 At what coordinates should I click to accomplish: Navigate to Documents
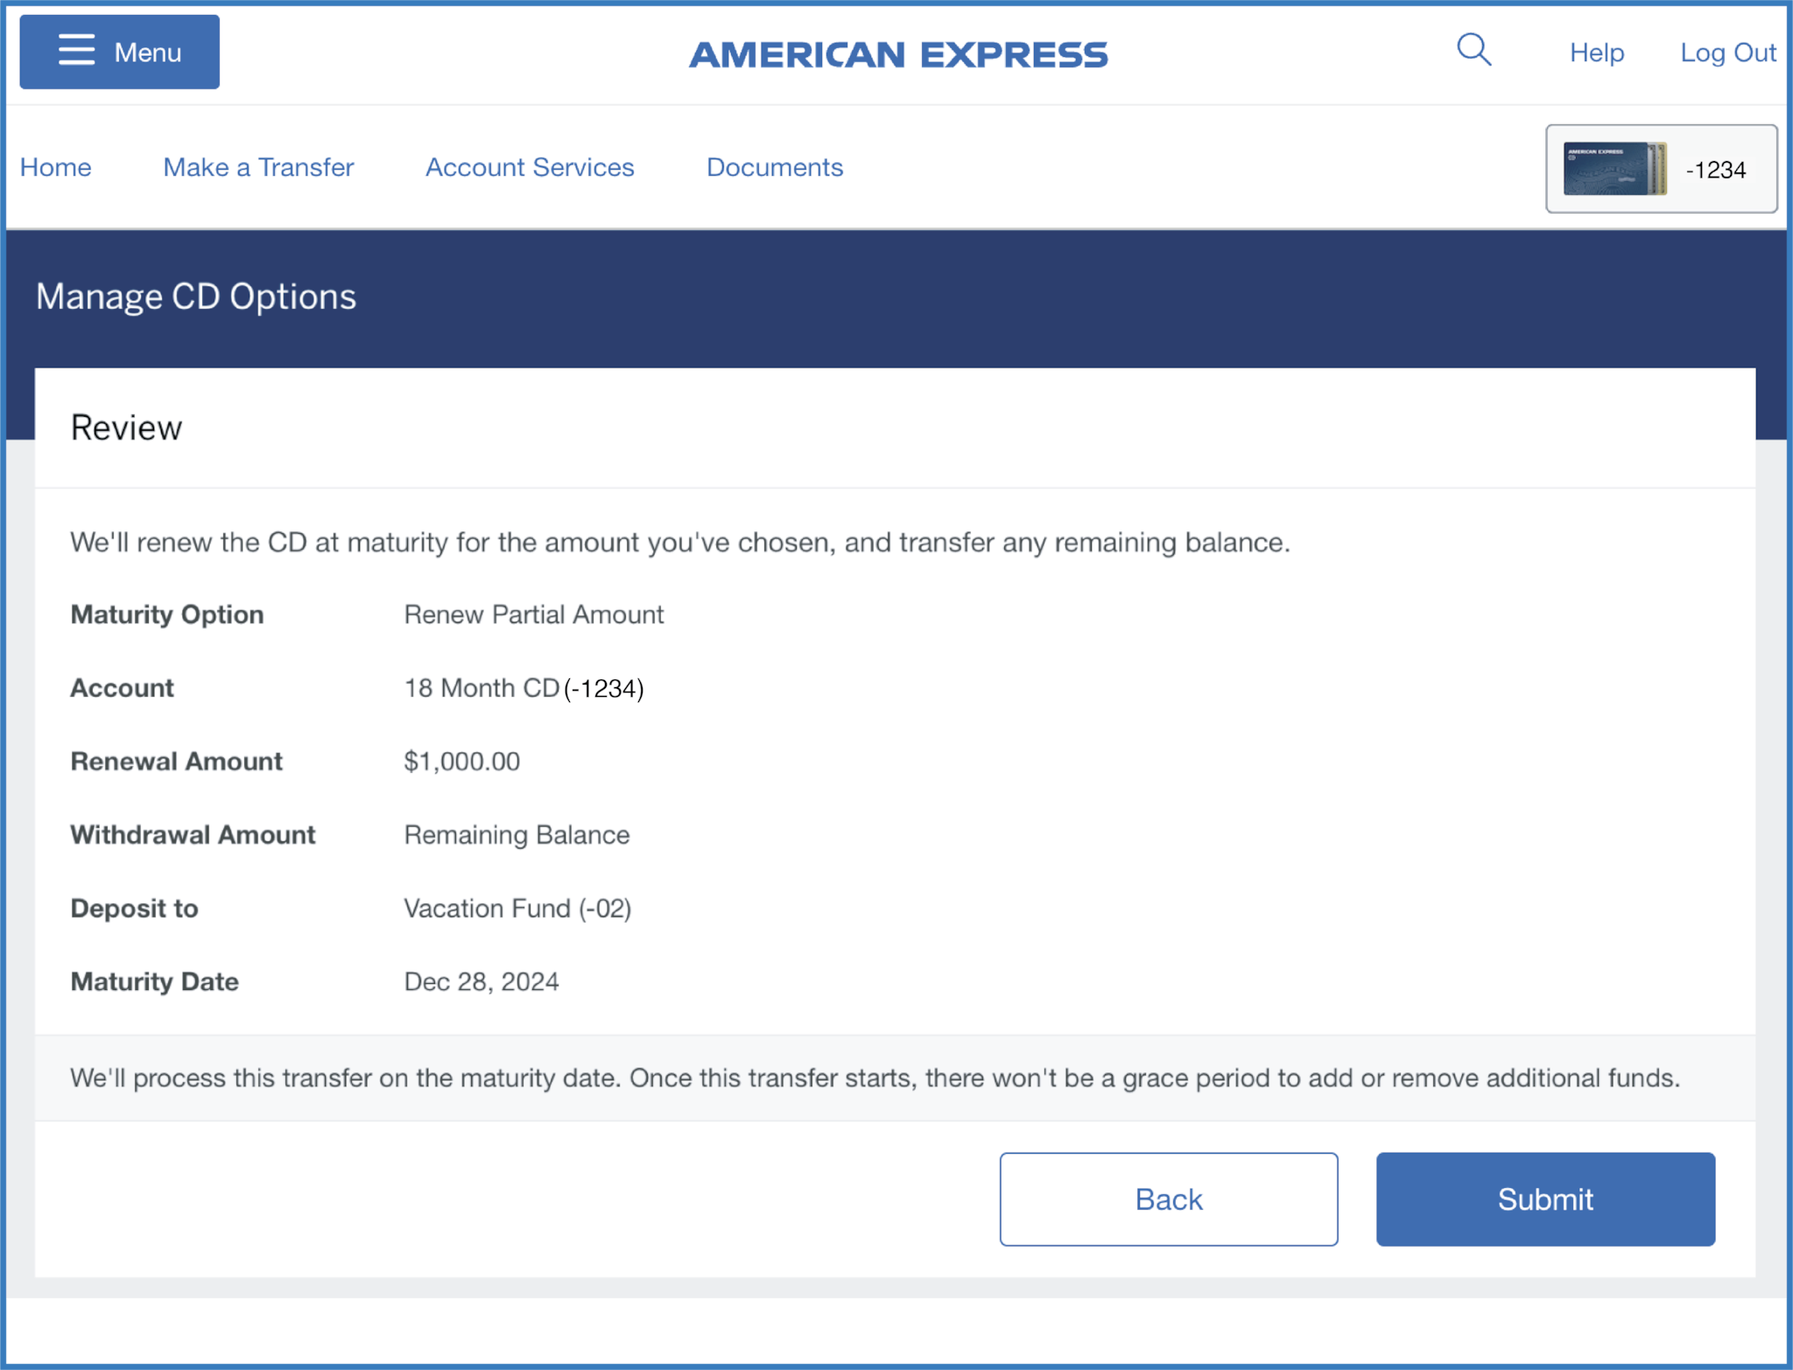pyautogui.click(x=775, y=167)
